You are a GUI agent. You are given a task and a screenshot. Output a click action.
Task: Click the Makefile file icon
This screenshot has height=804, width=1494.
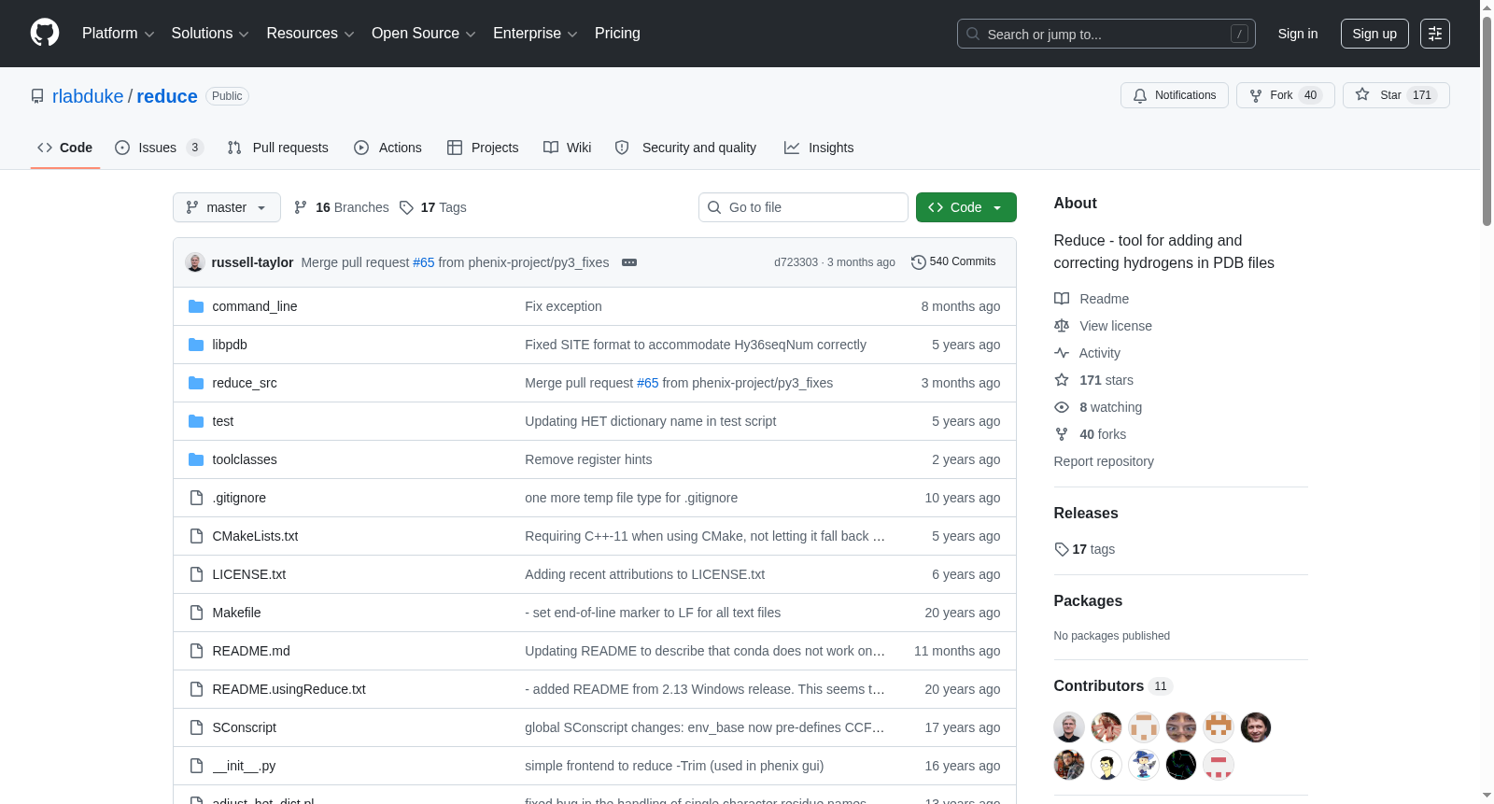click(196, 613)
